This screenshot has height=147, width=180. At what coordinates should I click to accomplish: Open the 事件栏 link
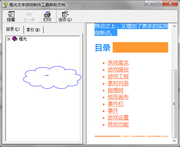116,104
